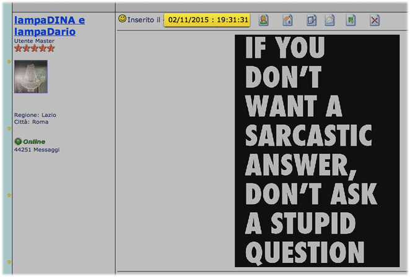Viewport: 410px width, 277px height.
Task: Open the user profile icon in post toolbar
Action: 264,20
